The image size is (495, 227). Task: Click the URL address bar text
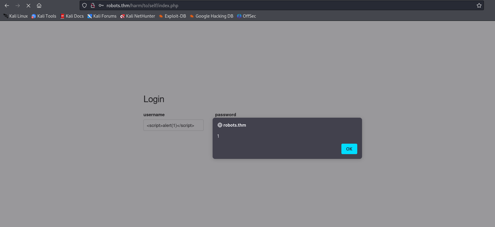[142, 6]
